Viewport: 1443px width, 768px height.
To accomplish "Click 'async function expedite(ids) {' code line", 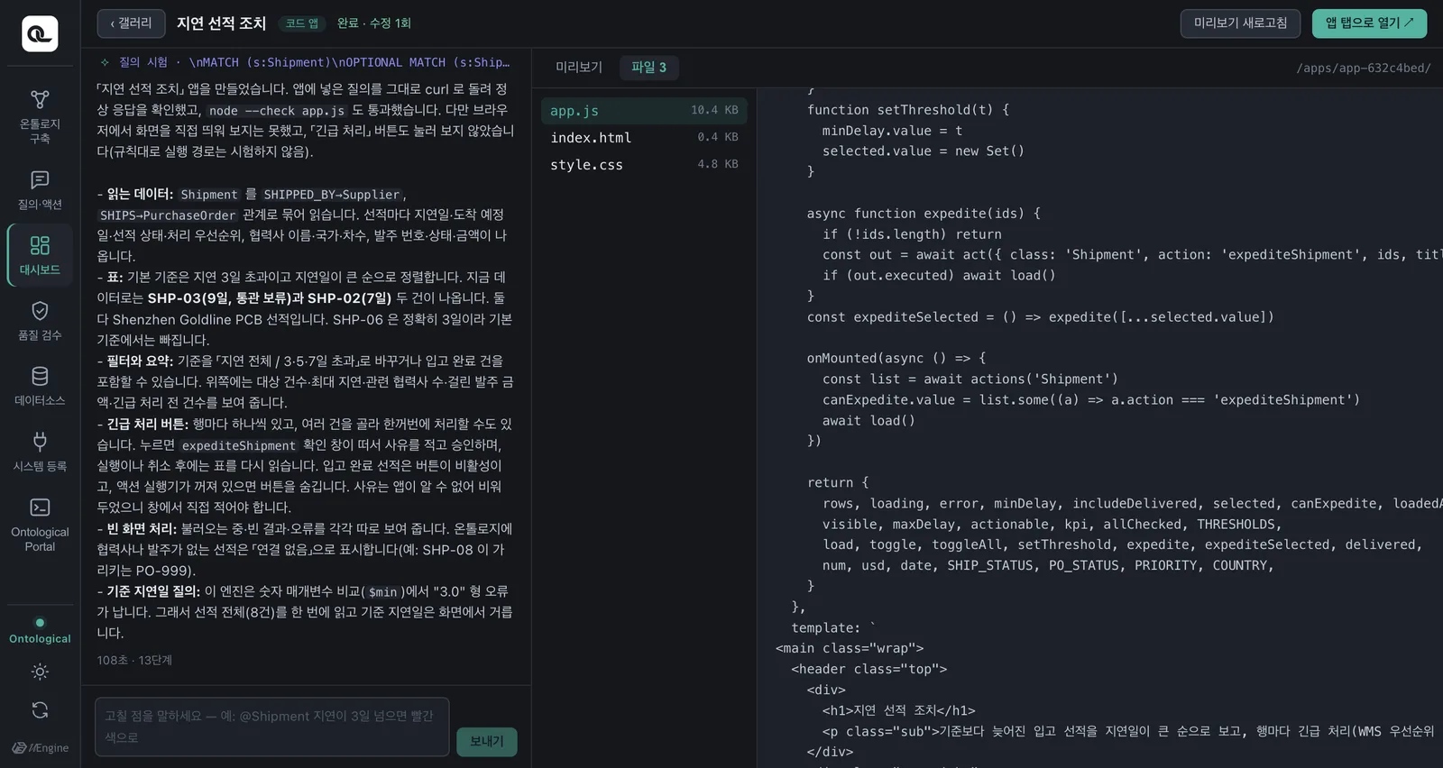I will point(924,214).
